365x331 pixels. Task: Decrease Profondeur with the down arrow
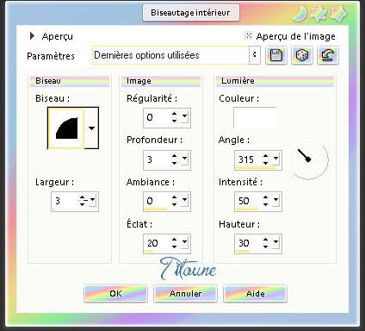tap(175, 163)
